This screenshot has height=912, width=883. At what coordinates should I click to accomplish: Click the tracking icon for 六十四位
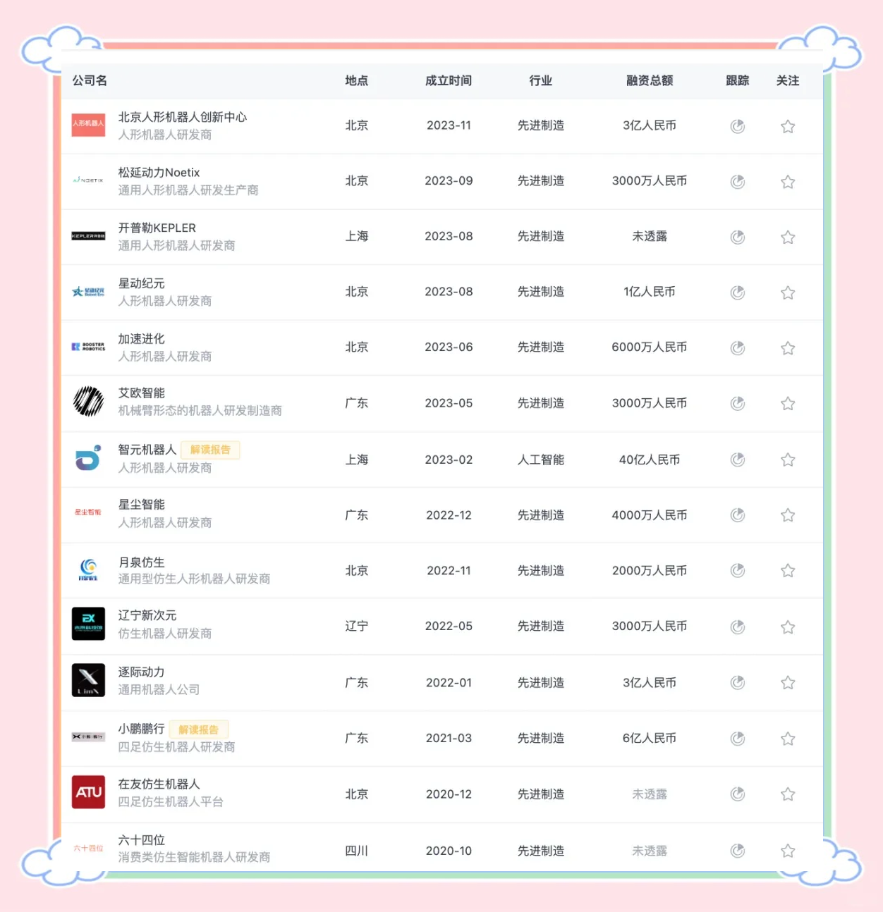tap(737, 851)
